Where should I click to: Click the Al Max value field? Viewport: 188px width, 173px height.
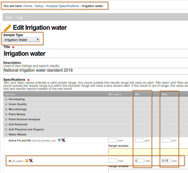coord(166,161)
